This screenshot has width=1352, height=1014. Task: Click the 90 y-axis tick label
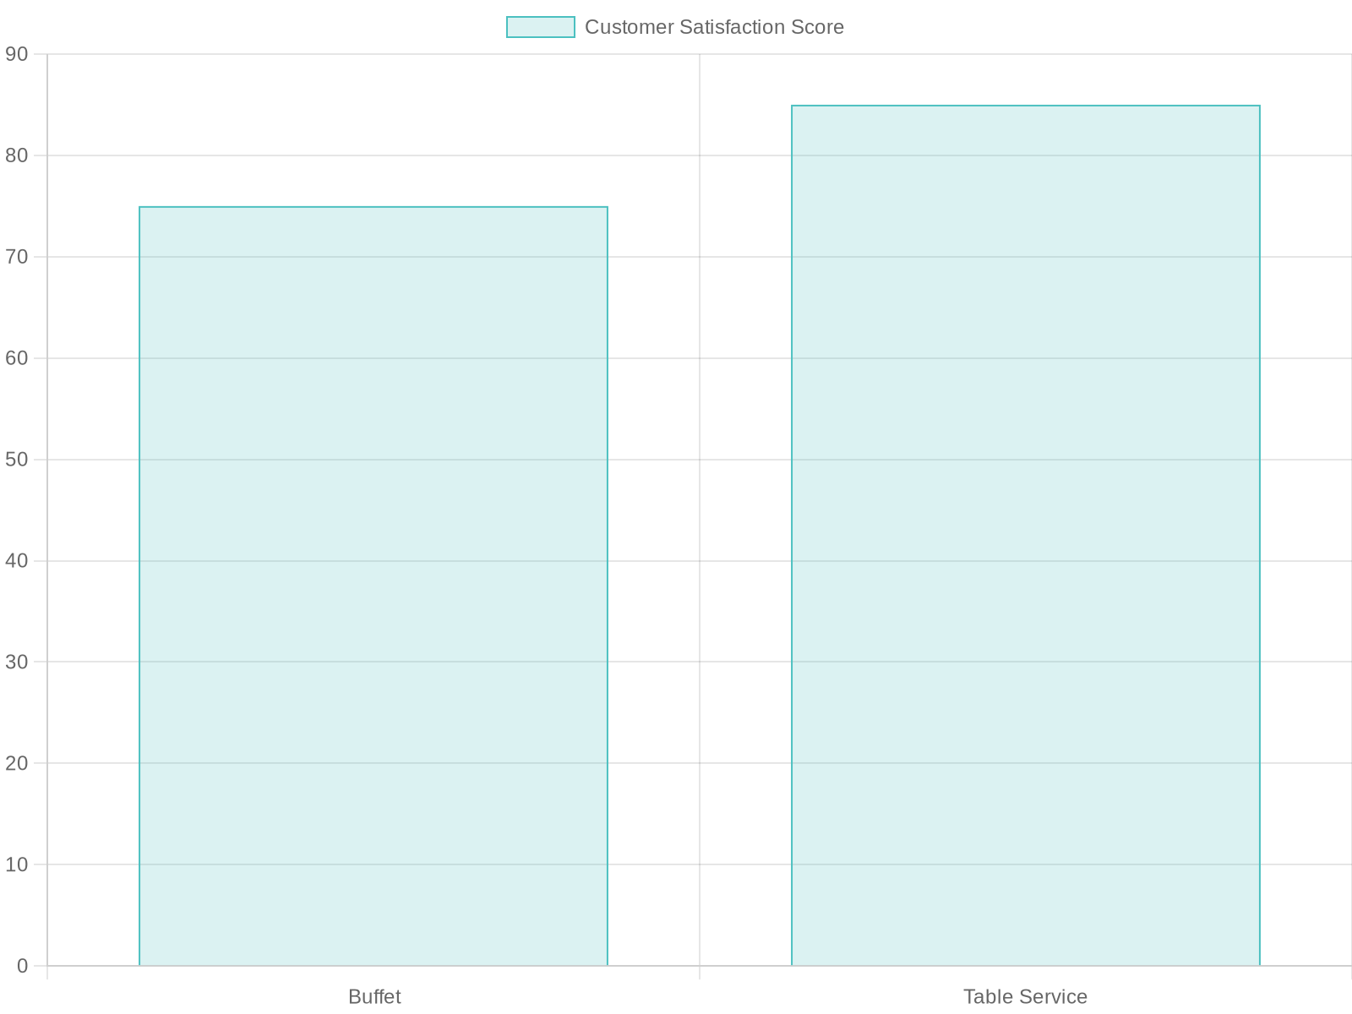pyautogui.click(x=17, y=54)
